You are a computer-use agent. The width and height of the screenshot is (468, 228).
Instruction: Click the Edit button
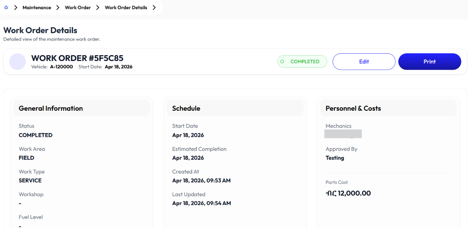(364, 62)
